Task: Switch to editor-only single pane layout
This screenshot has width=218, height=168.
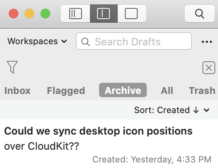Action: click(131, 14)
